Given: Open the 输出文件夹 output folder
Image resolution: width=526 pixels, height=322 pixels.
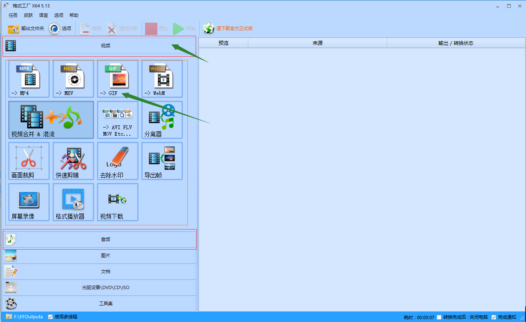Looking at the screenshot, I should coord(26,28).
